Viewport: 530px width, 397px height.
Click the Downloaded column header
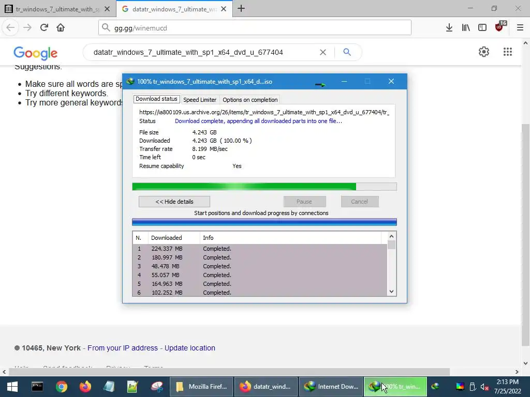coord(174,238)
